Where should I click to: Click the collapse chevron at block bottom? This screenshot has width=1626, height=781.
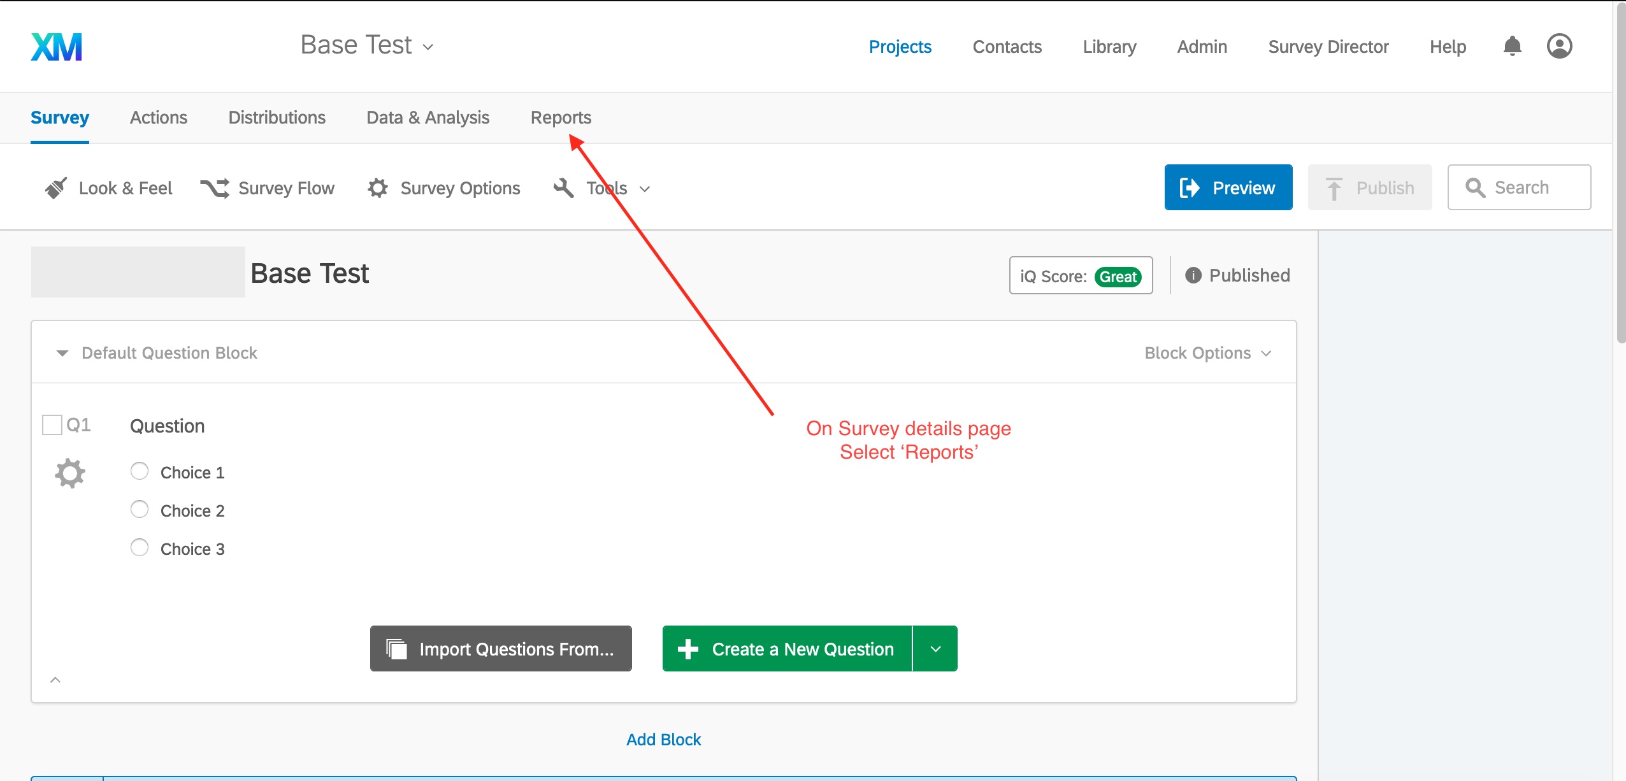[x=55, y=680]
